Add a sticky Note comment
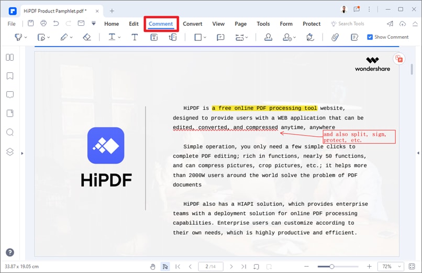The image size is (422, 273). pos(220,37)
